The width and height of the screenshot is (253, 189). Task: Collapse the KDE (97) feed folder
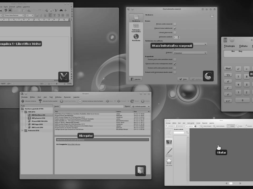point(22,112)
